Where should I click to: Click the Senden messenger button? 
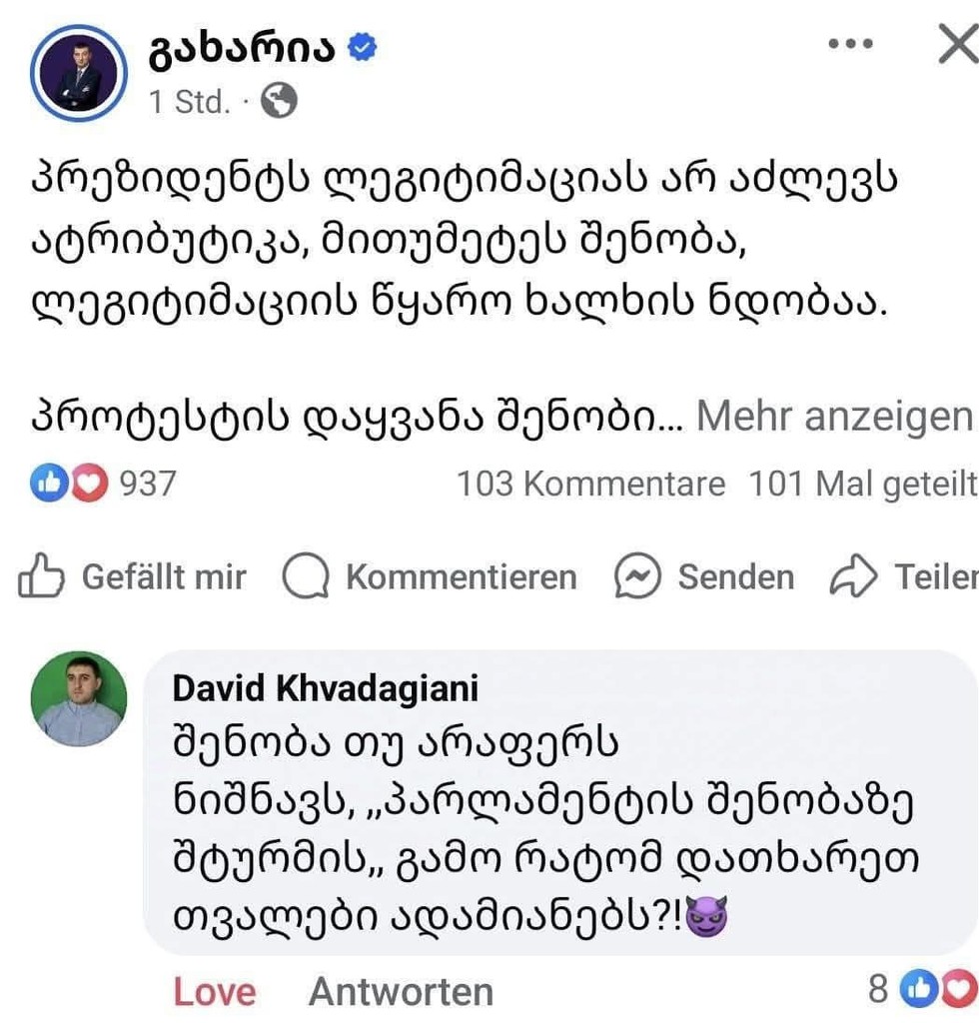pos(704,577)
